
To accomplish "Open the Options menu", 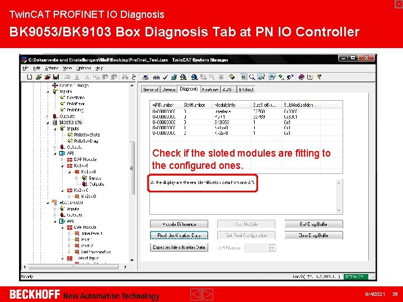I will [x=83, y=68].
